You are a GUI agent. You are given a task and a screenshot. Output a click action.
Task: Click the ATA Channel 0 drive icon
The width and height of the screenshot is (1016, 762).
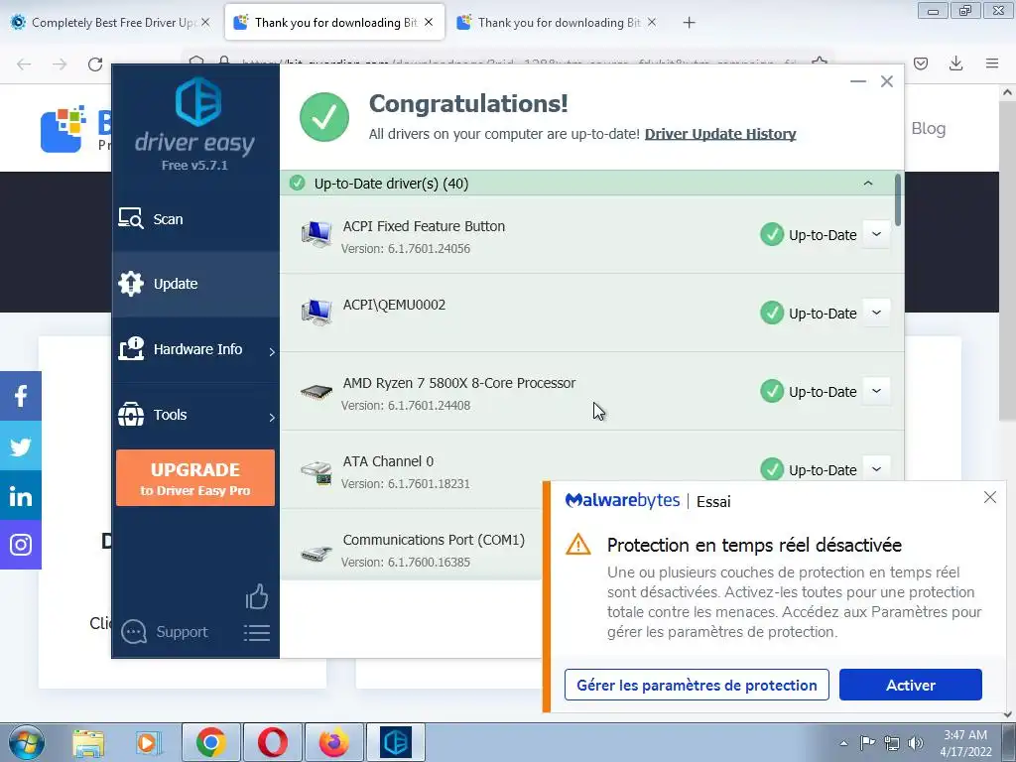click(x=317, y=471)
